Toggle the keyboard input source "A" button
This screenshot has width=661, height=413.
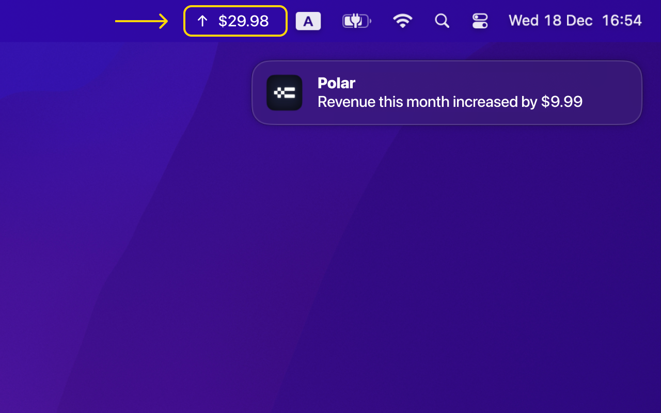(x=308, y=21)
